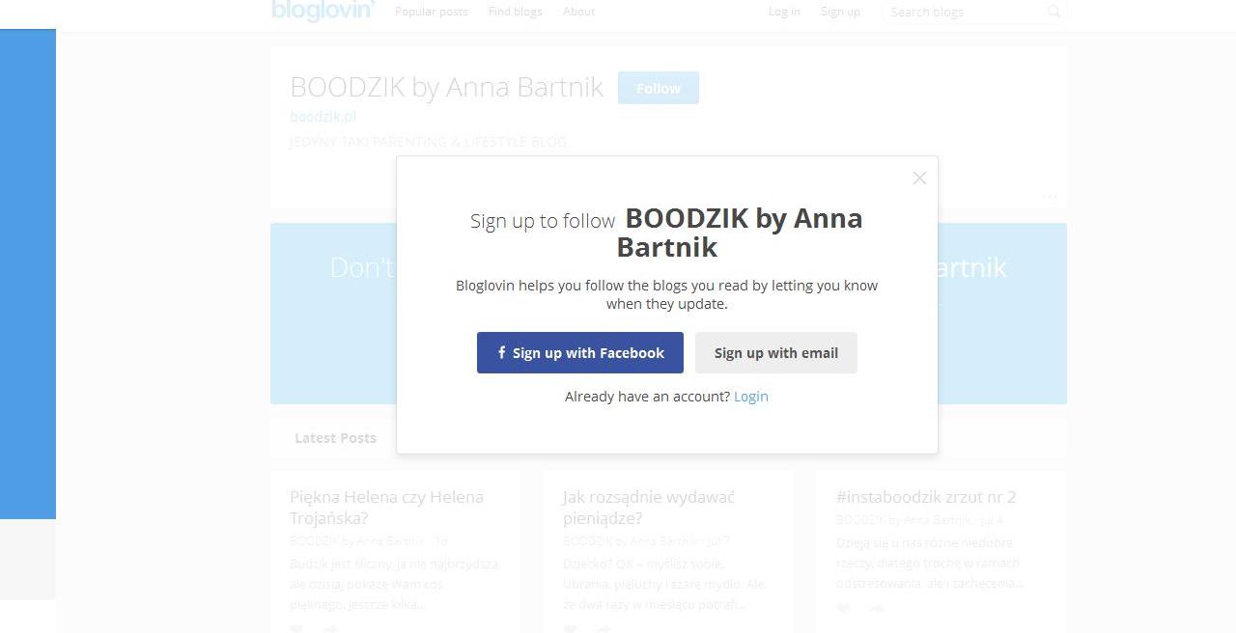Click Sign up with Facebook button
The height and width of the screenshot is (633, 1236).
[x=579, y=353]
